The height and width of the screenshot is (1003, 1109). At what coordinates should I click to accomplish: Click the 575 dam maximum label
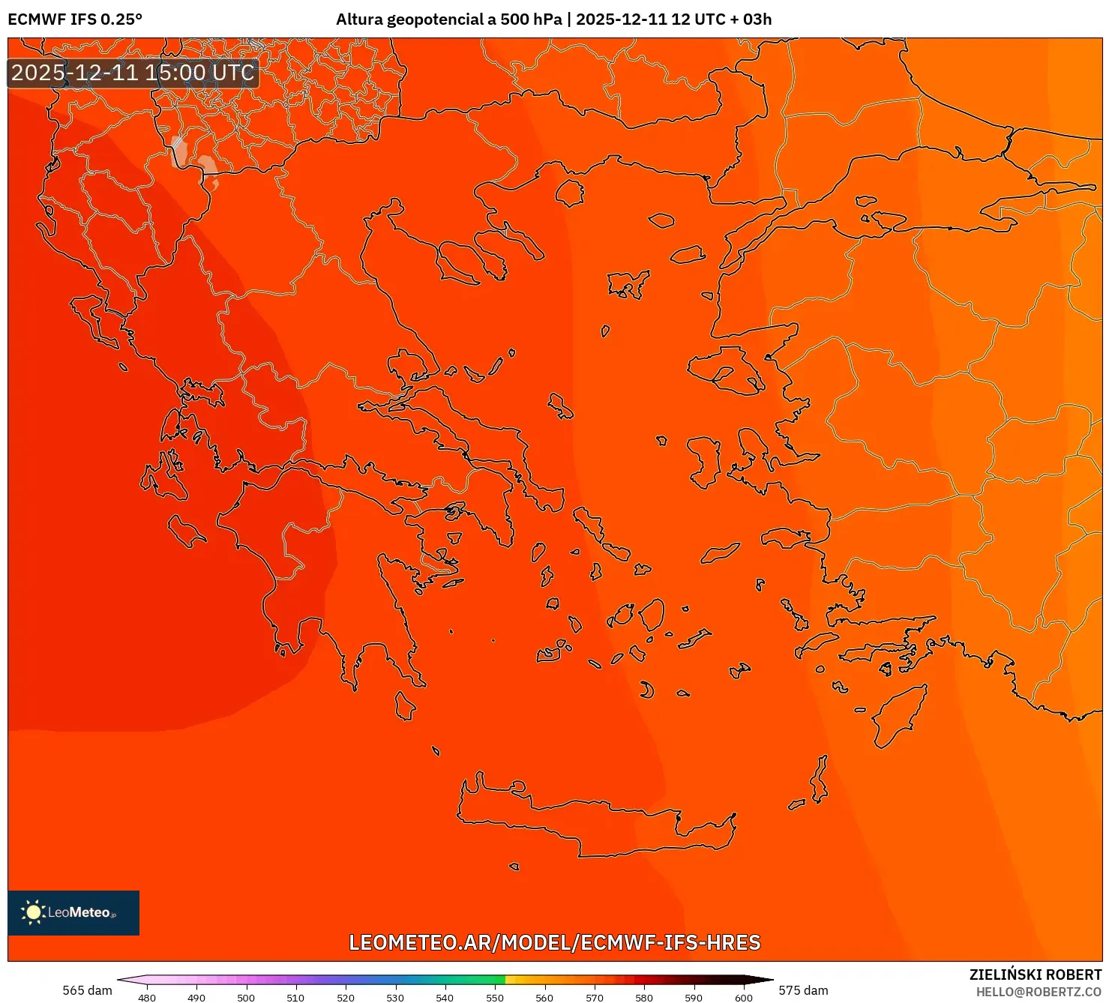tap(804, 990)
